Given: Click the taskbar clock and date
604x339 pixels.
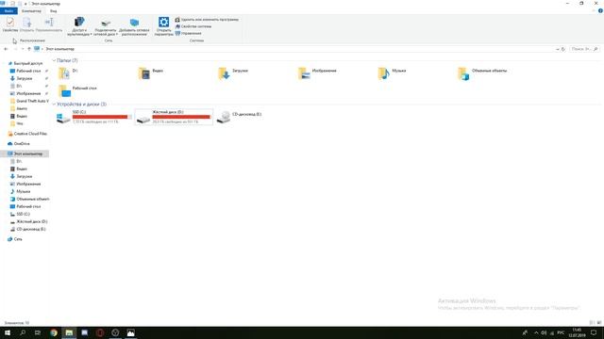Looking at the screenshot, I should pyautogui.click(x=577, y=332).
